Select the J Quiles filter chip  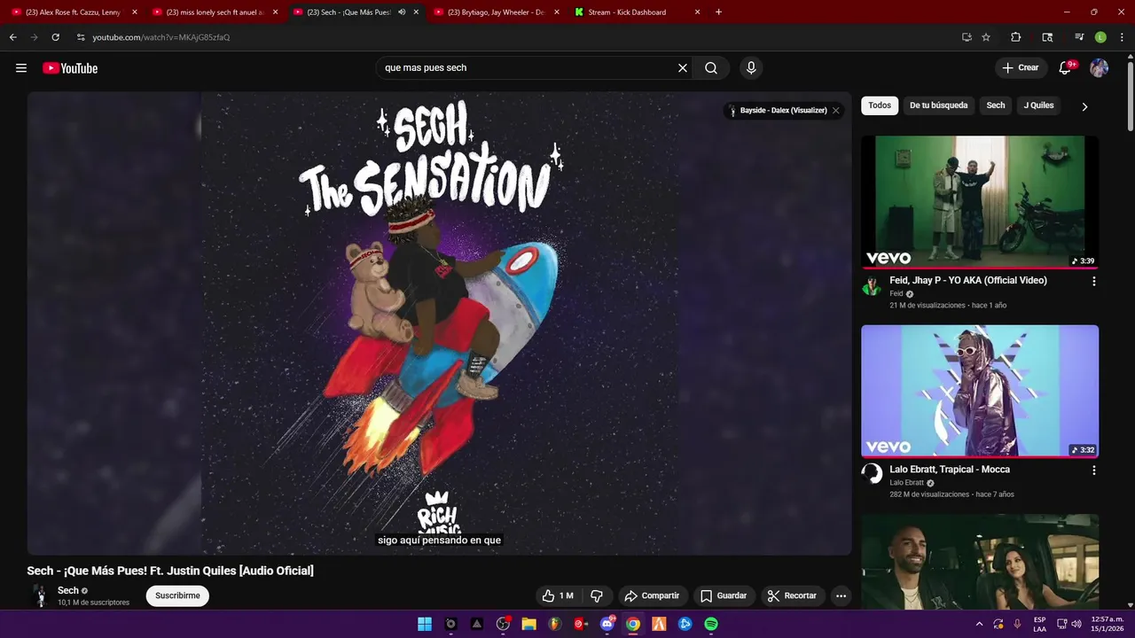pos(1038,105)
